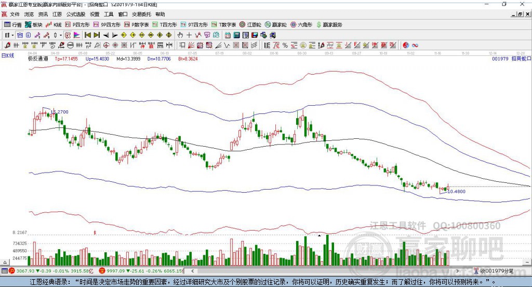This screenshot has width=532, height=287.
Task: Click the 行情 toolbar button
Action: (x=13, y=25)
